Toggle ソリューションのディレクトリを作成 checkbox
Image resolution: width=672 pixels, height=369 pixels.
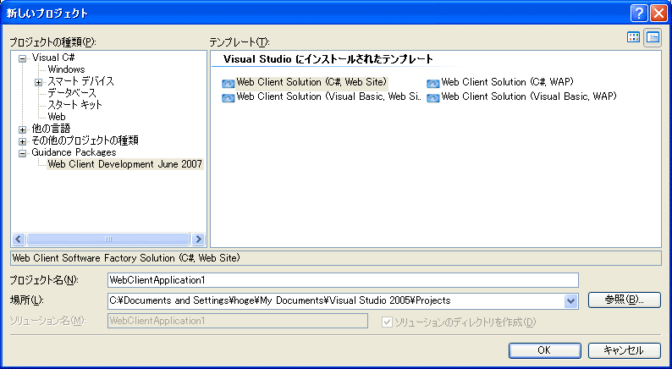click(387, 322)
